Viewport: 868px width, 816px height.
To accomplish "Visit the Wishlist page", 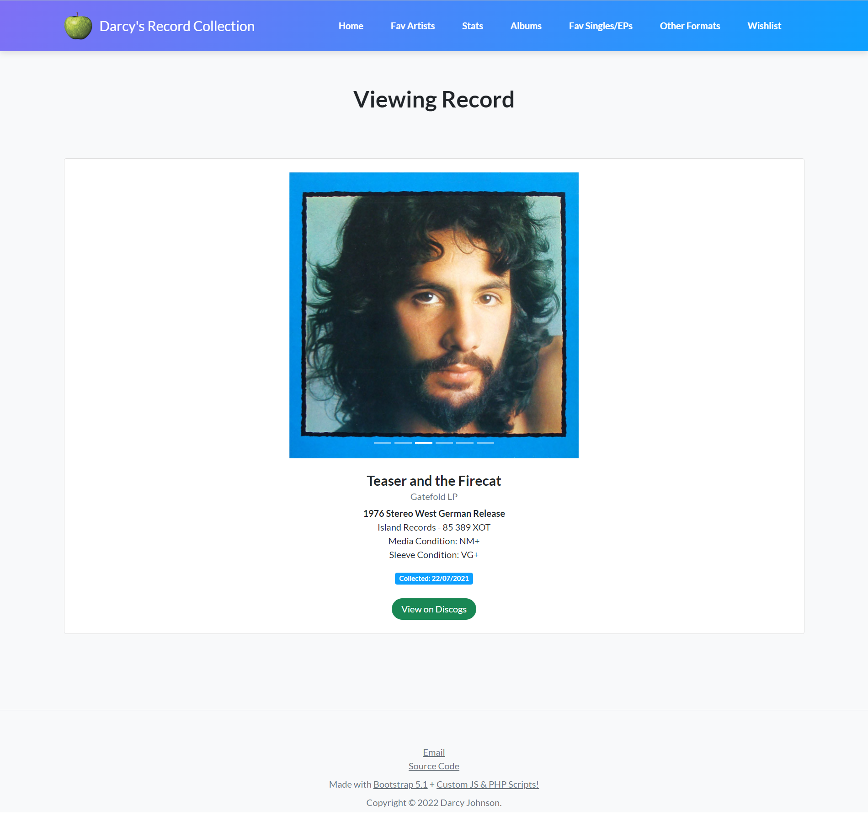I will coord(764,26).
